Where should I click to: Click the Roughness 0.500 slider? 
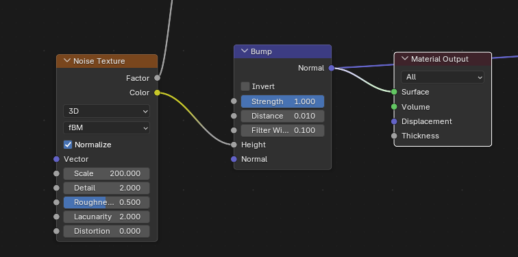[106, 202]
